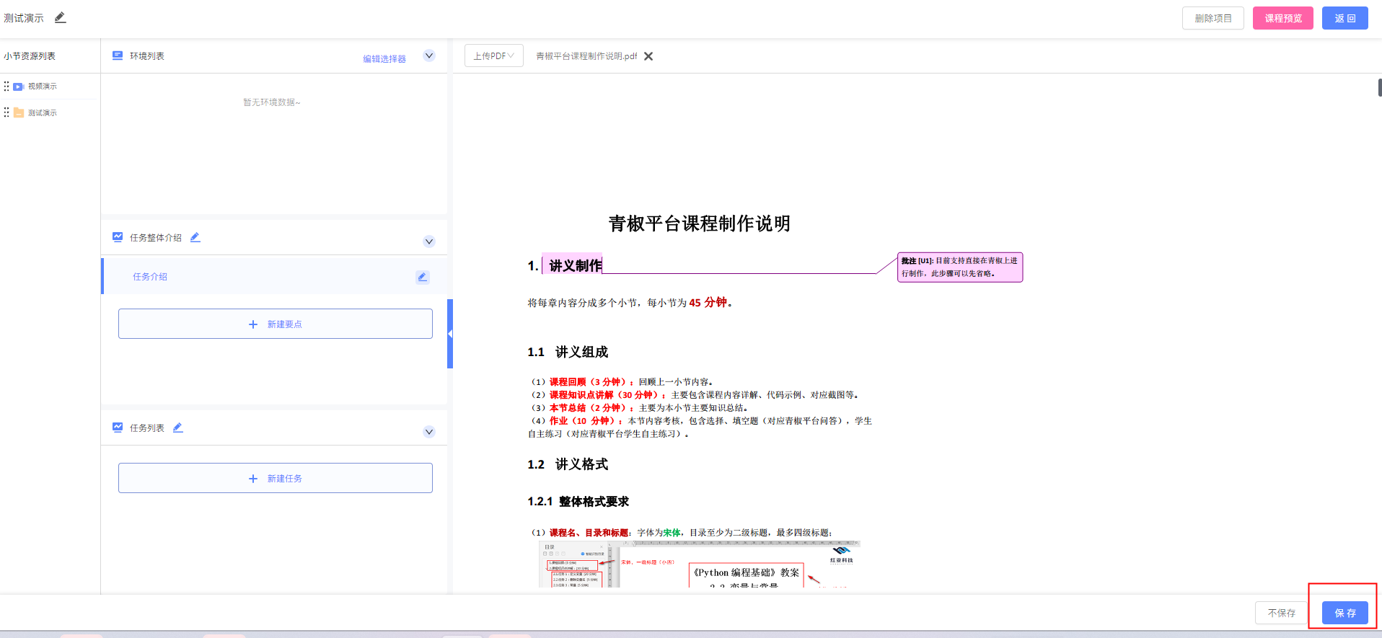Click the 1.1 讲义组成 heading
Image resolution: width=1382 pixels, height=638 pixels.
[x=568, y=352]
